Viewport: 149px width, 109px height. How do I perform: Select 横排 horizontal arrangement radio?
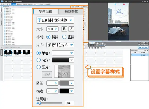click(48, 37)
